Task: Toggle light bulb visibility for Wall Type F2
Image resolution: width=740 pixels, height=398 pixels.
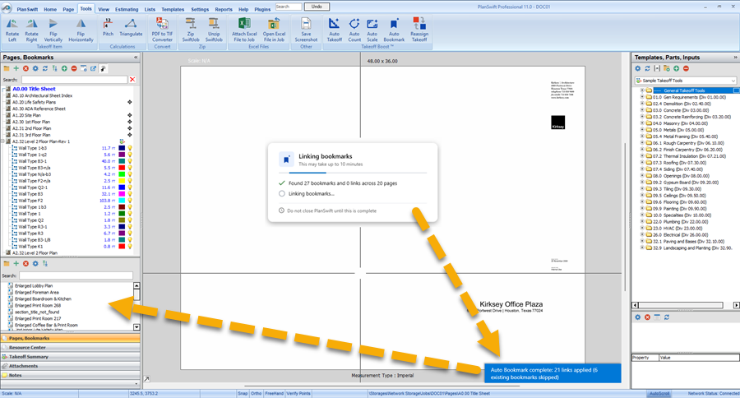Action: tap(130, 201)
